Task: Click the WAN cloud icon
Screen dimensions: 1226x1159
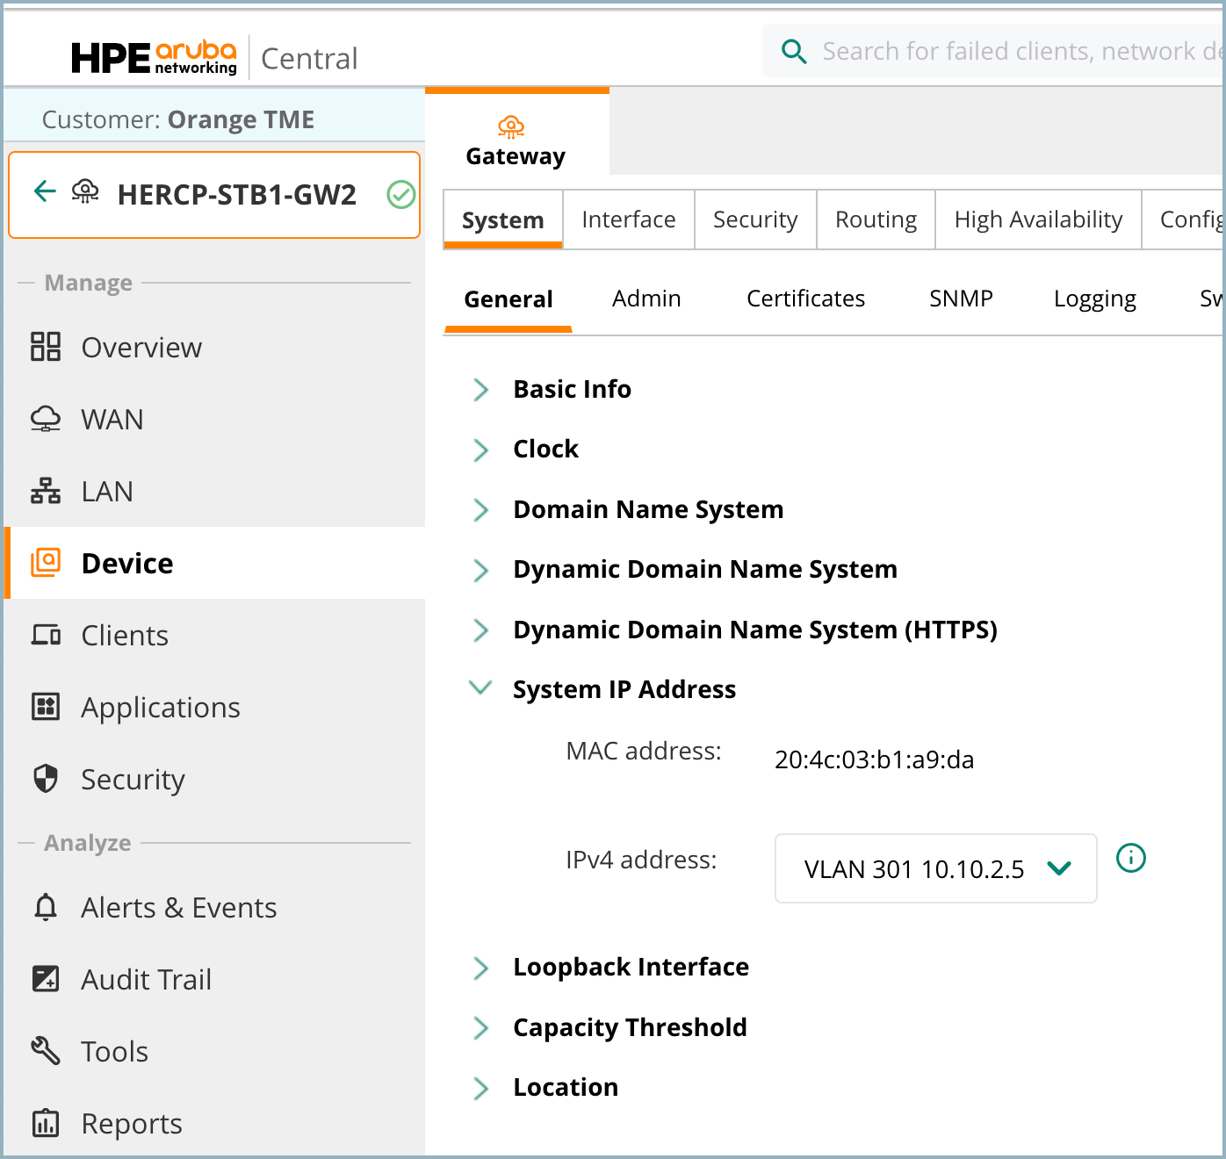Action: click(46, 419)
